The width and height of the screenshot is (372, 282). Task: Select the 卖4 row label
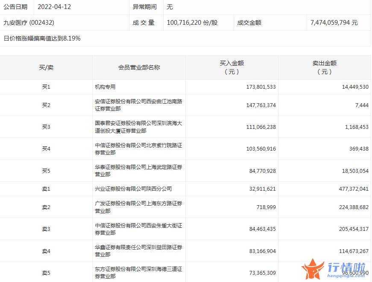[46, 251]
